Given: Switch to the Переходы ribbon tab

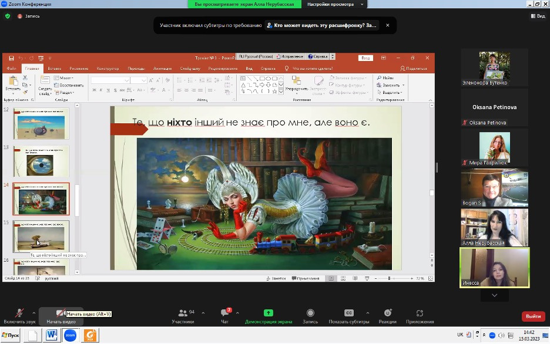Looking at the screenshot, I should (x=136, y=68).
